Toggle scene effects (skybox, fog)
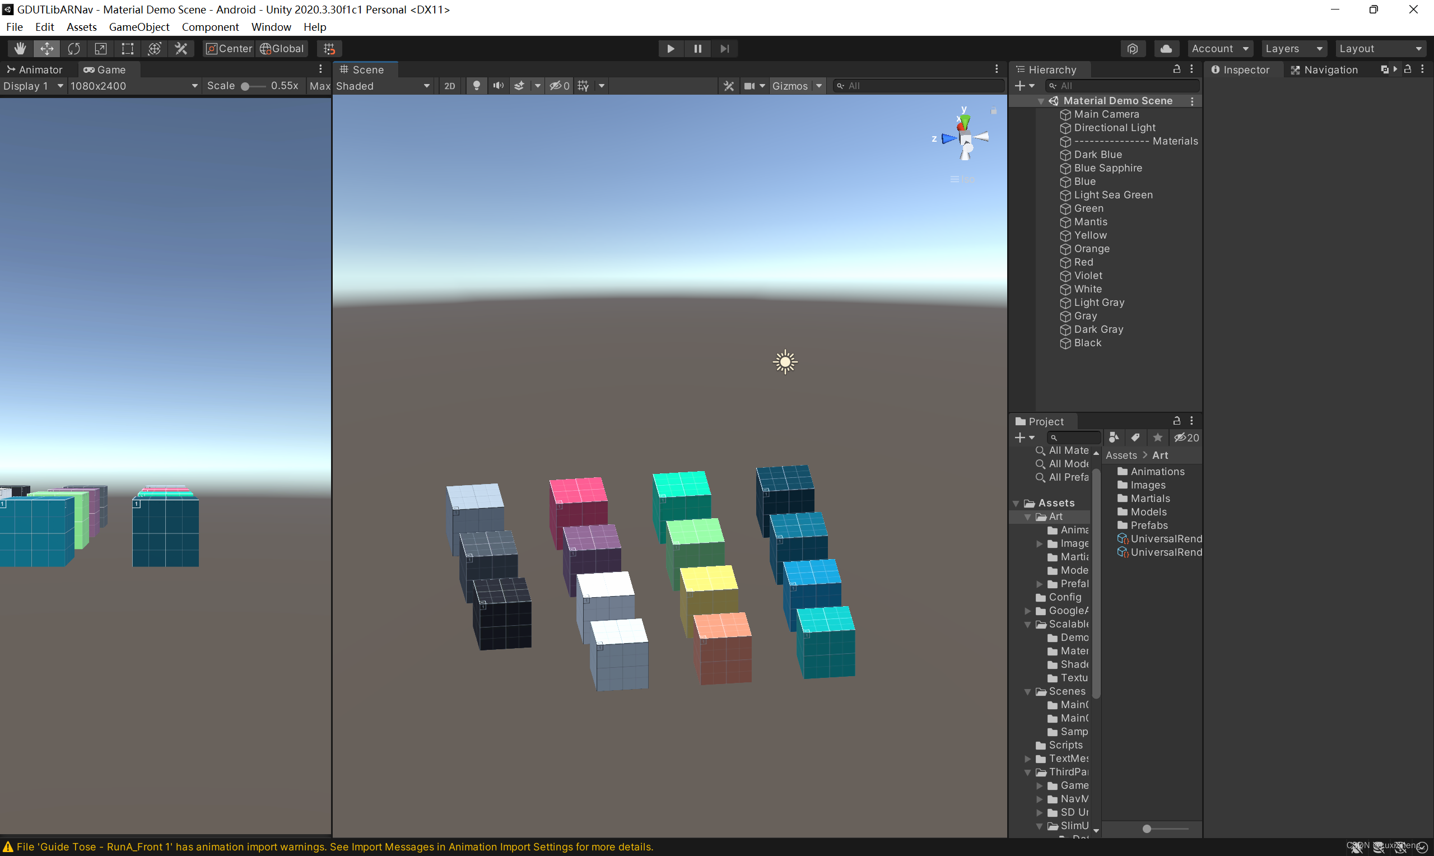Screen dimensions: 1434x856 tap(519, 86)
